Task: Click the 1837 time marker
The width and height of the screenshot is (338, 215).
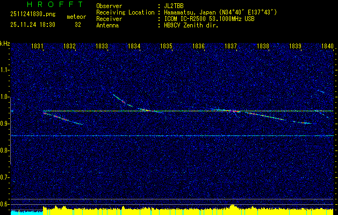Action: click(x=231, y=47)
